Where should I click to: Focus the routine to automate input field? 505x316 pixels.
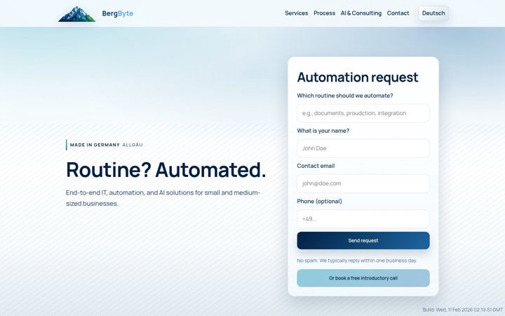click(x=363, y=113)
